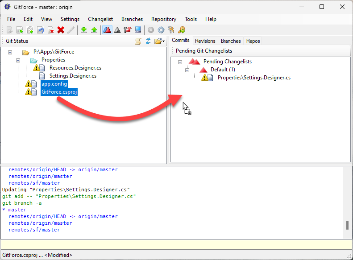Open the Repository menu
This screenshot has width=353, height=260.
pos(164,19)
